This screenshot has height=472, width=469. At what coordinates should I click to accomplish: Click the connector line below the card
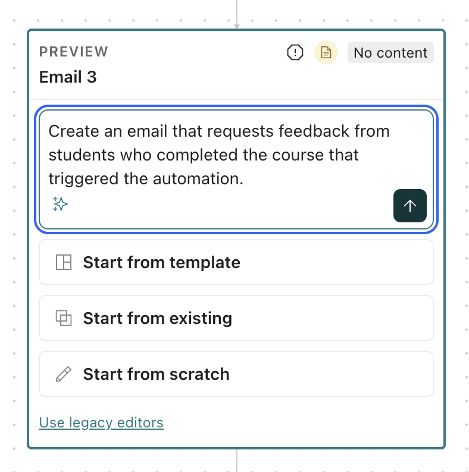tap(237, 461)
